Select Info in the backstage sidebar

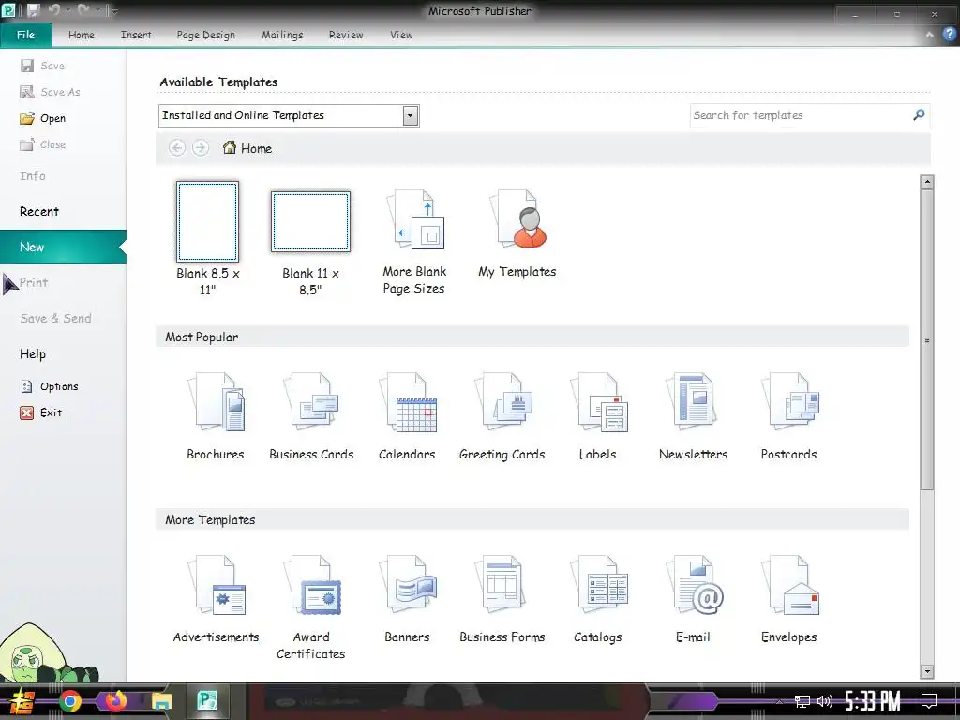pos(33,175)
